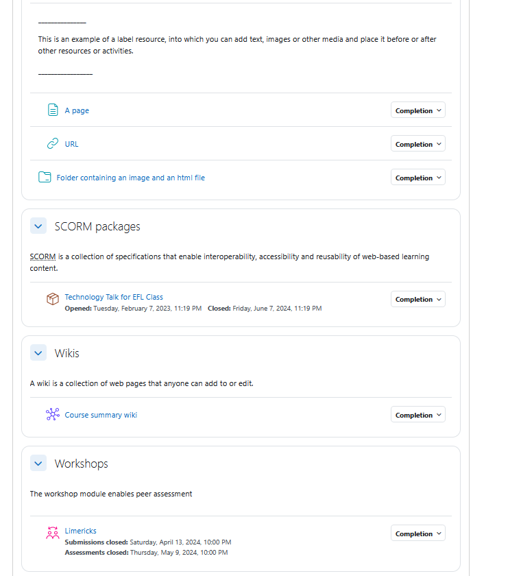The image size is (521, 576).
Task: Click the folder icon for the image folder
Action: click(x=45, y=177)
